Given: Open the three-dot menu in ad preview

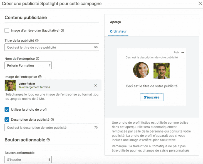Looking at the screenshot, I should 182,53.
